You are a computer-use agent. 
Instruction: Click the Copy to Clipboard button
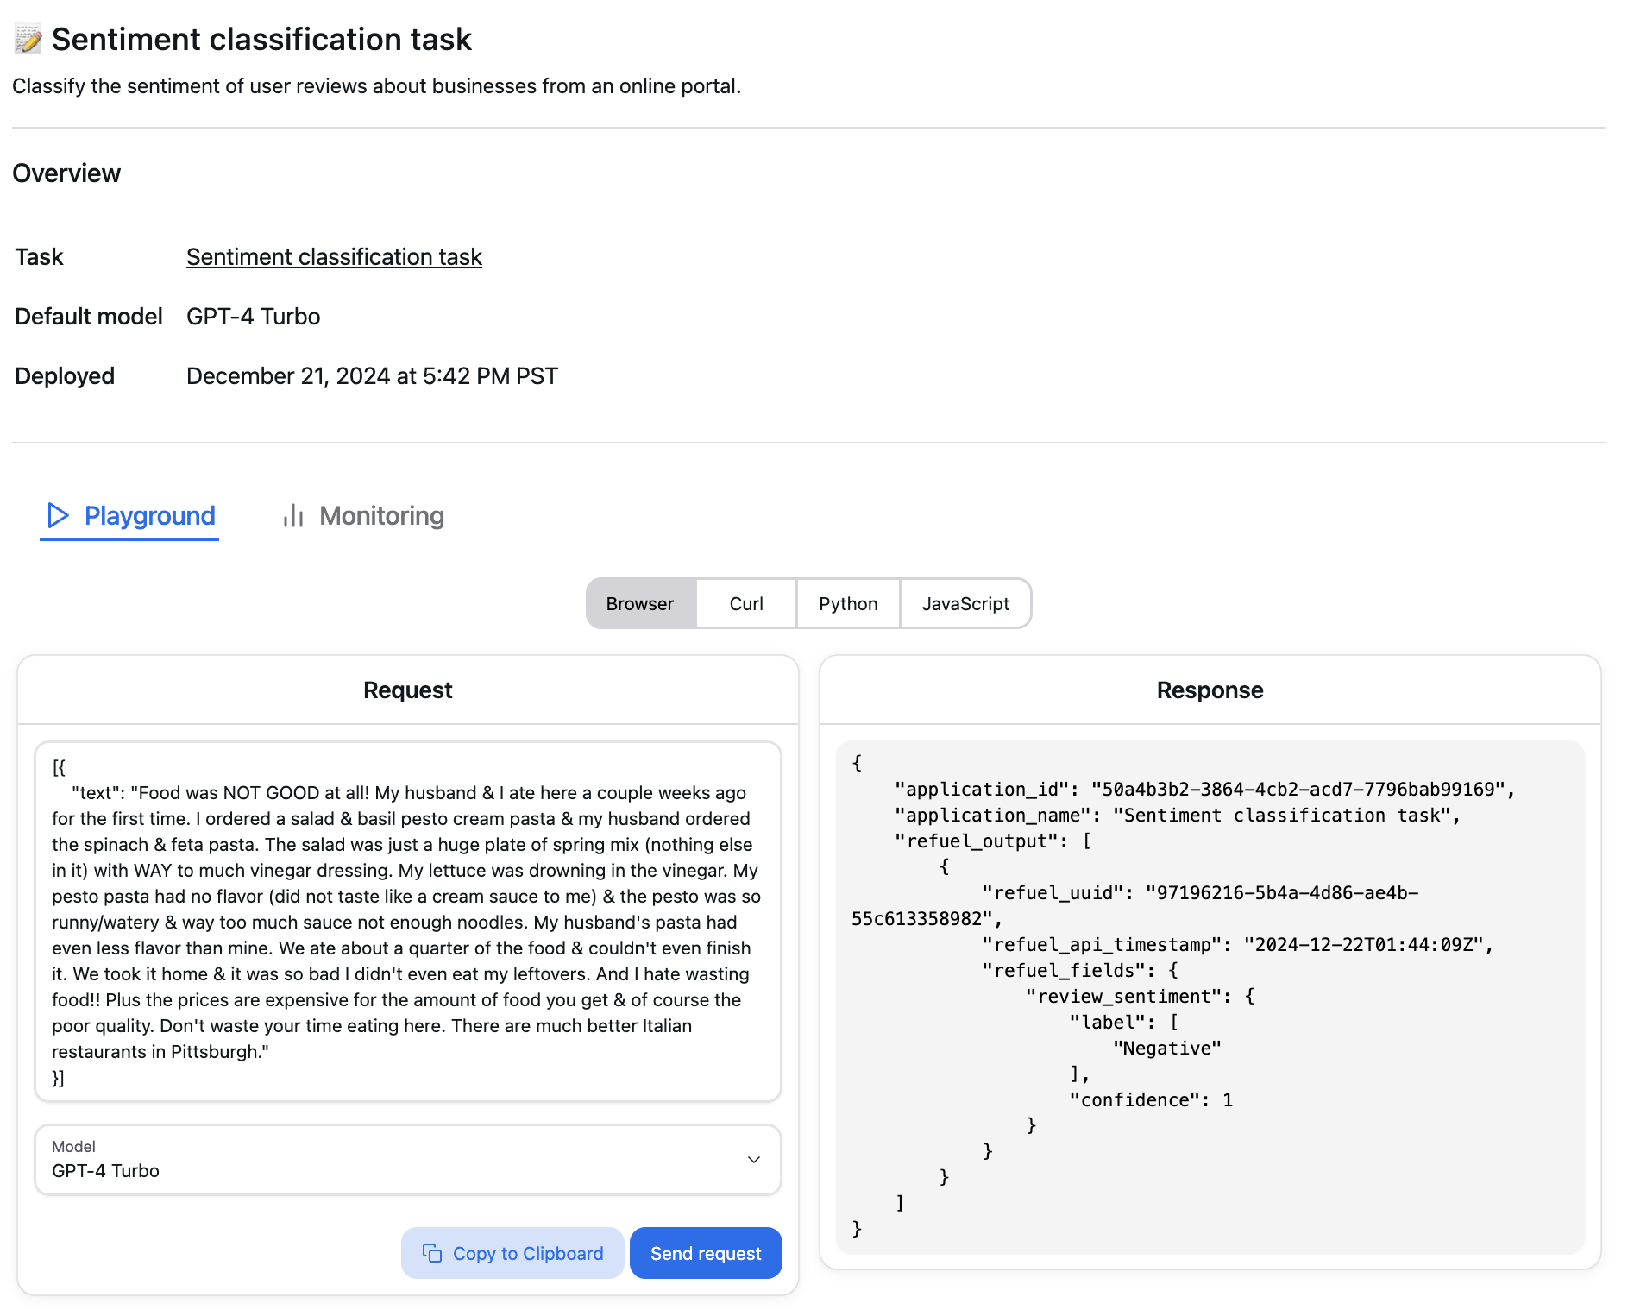click(x=512, y=1252)
